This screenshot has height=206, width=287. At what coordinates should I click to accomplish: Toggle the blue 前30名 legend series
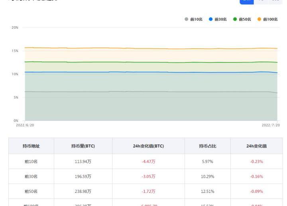[218, 19]
